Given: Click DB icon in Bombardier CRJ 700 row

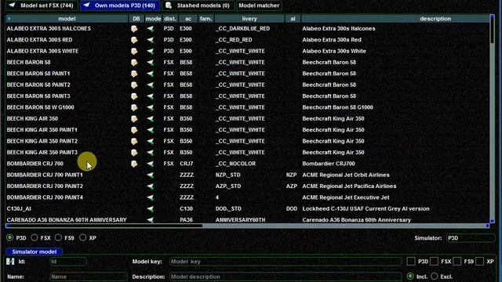Looking at the screenshot, I should tap(134, 164).
